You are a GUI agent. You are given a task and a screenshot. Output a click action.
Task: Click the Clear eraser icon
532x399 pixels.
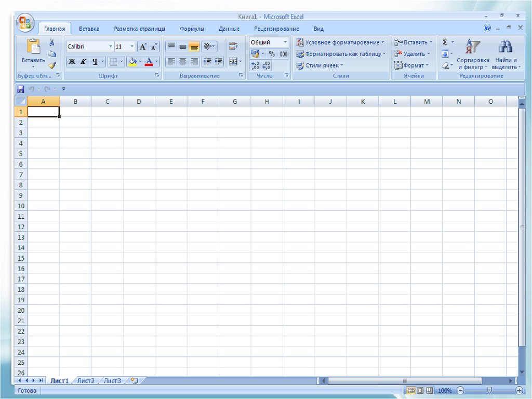445,65
